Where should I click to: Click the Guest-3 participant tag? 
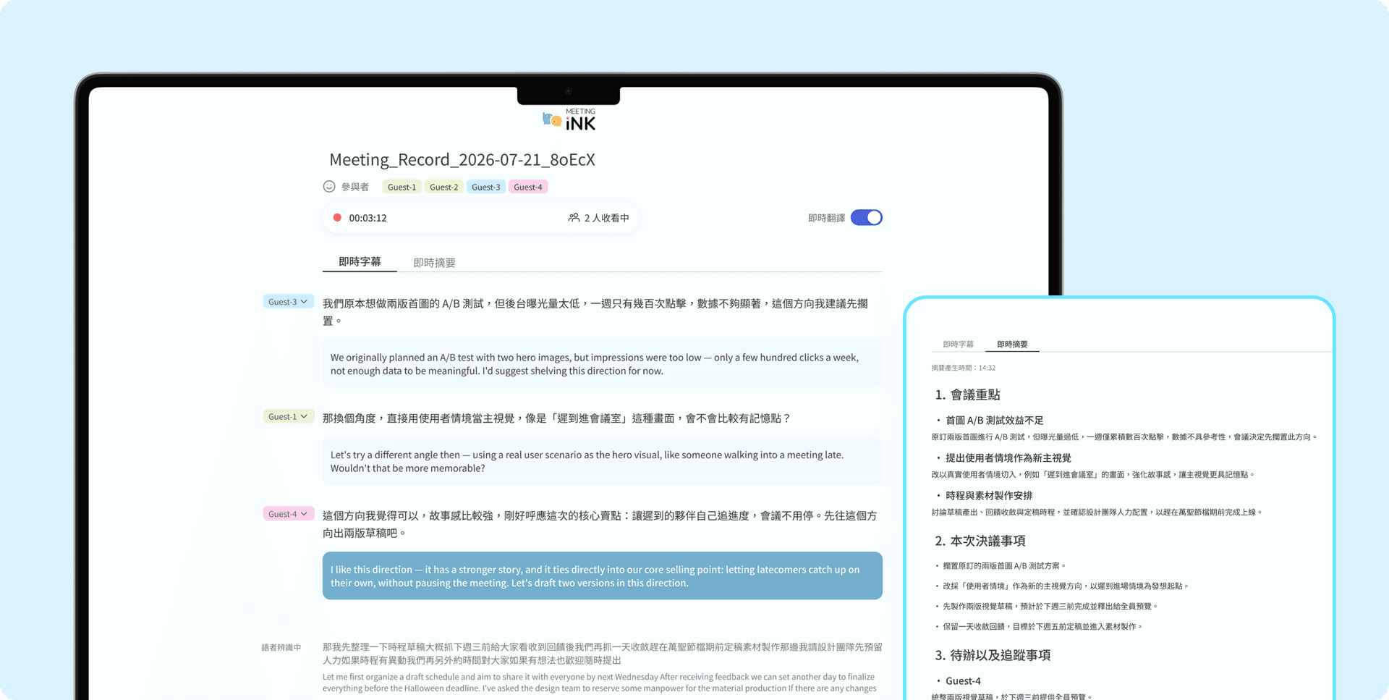pyautogui.click(x=485, y=187)
